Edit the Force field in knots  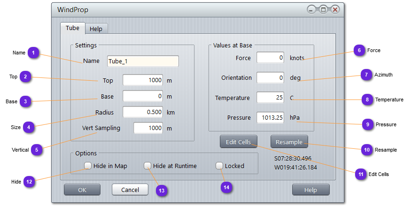pyautogui.click(x=271, y=58)
